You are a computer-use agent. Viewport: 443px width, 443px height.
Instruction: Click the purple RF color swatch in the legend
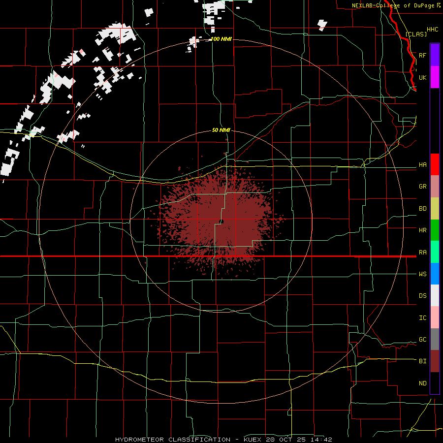435,55
